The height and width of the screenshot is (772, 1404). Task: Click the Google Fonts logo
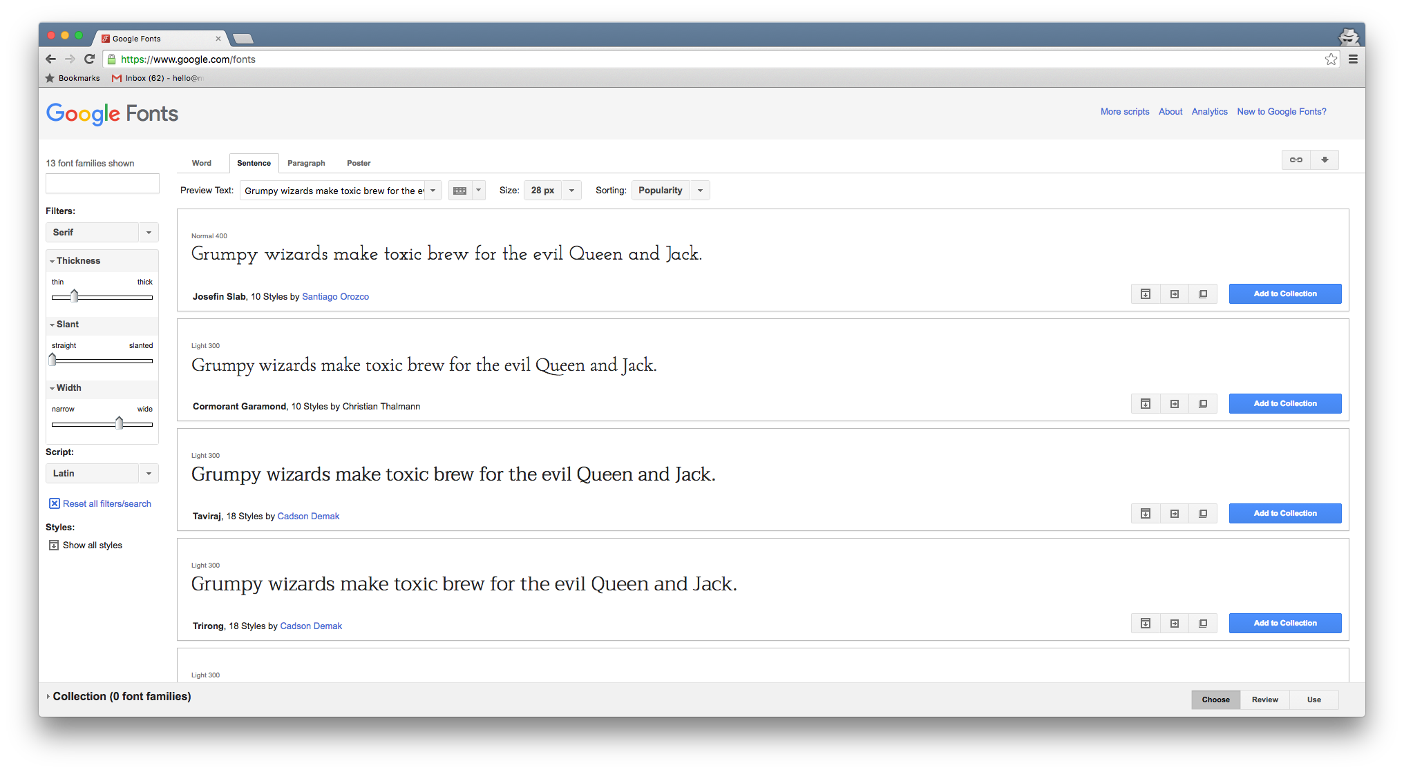[112, 114]
